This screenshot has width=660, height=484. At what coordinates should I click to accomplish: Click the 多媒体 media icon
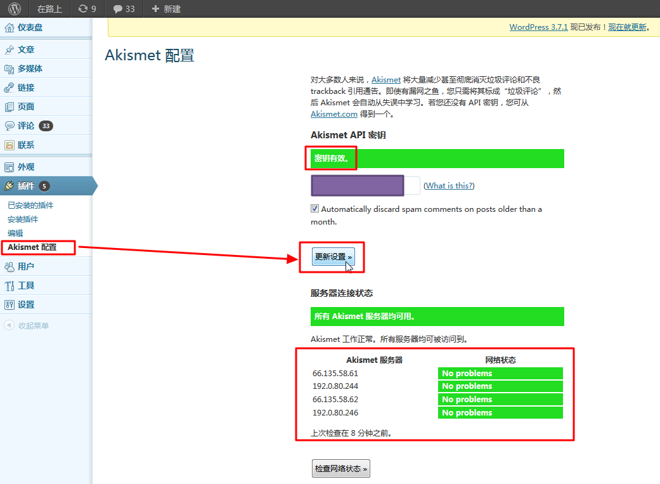(x=9, y=69)
